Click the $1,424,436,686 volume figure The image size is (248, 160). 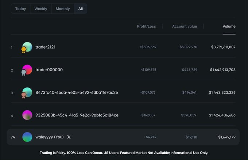click(x=222, y=115)
